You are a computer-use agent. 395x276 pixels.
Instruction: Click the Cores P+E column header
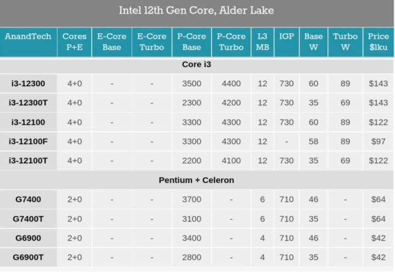click(74, 41)
